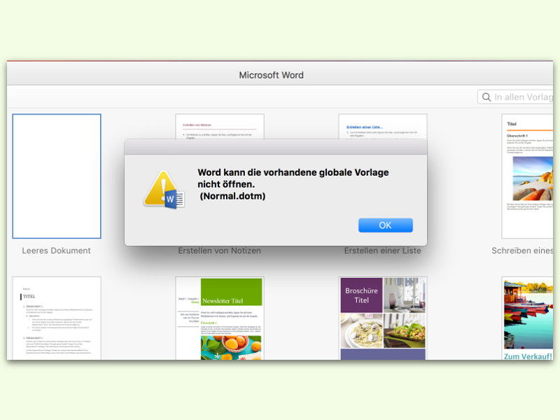Viewport: 560px width, 420px height.
Task: Click the Leeres Dokument label
Action: click(57, 250)
